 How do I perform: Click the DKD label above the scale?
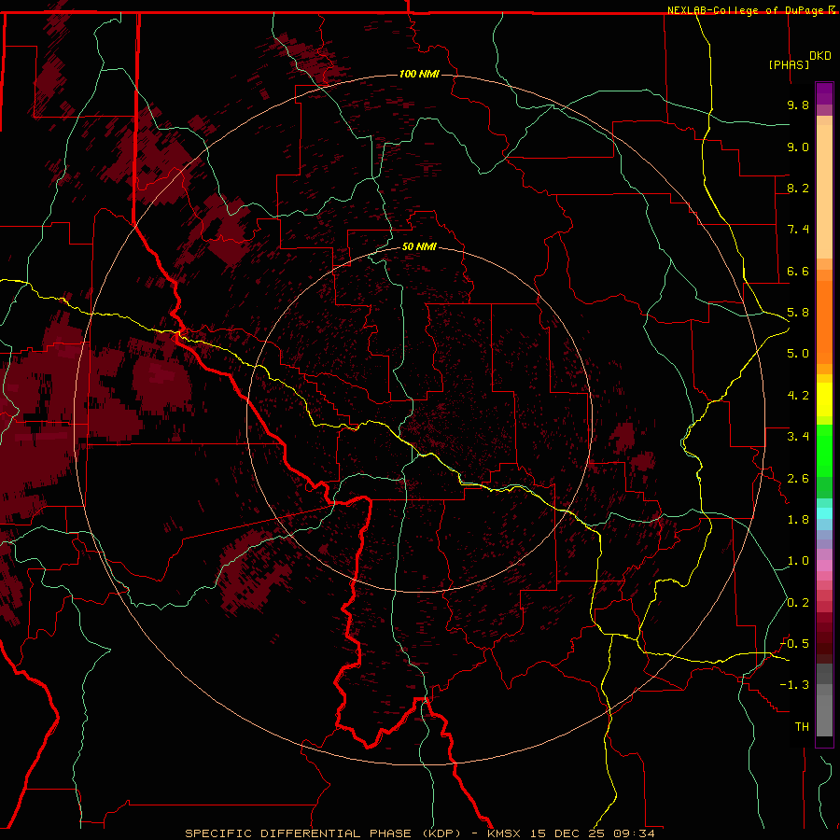[x=820, y=56]
